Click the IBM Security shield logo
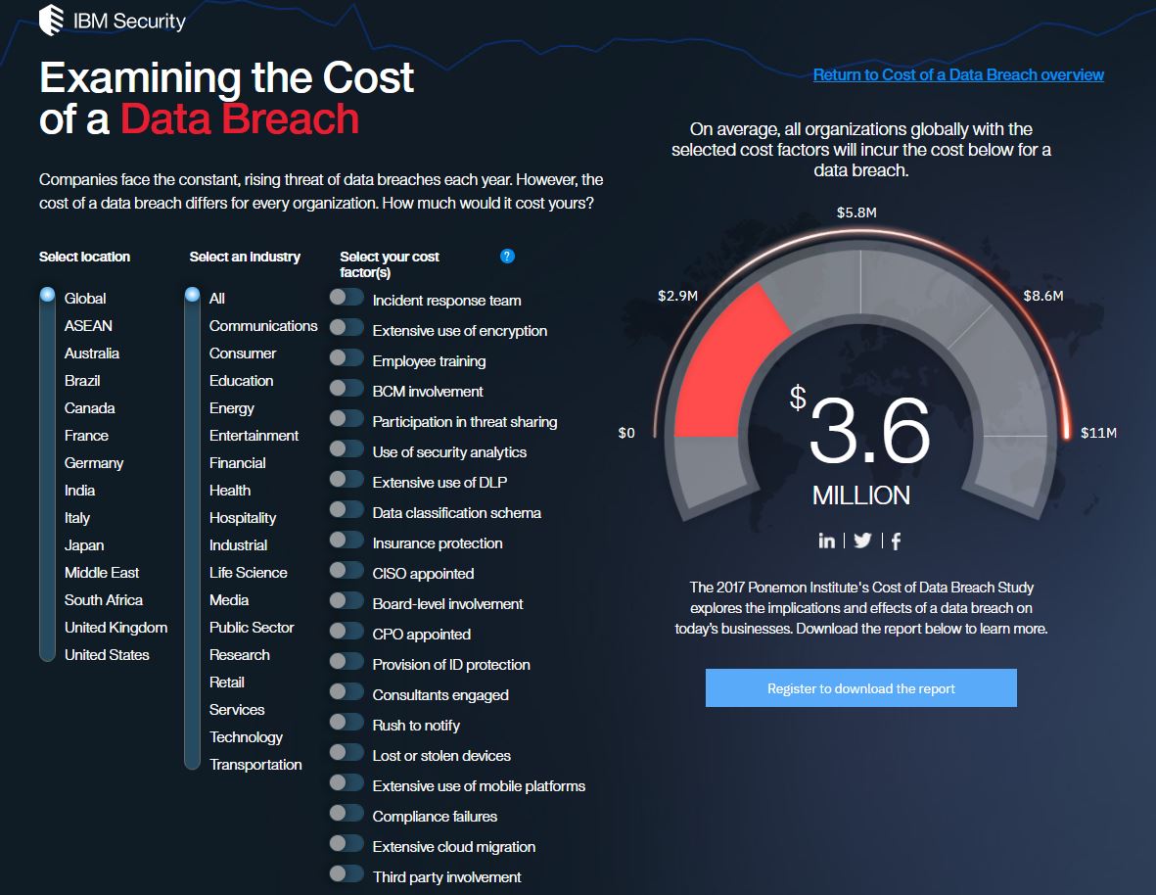1156x895 pixels. click(51, 21)
